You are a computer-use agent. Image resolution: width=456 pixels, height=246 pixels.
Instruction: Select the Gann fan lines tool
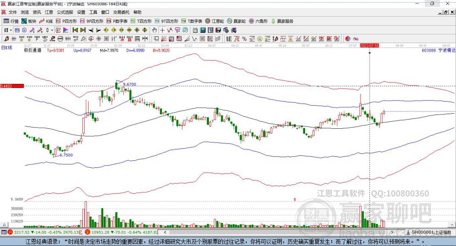(x=164, y=39)
